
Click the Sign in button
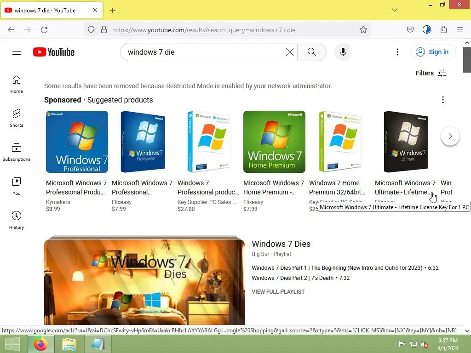(x=432, y=52)
